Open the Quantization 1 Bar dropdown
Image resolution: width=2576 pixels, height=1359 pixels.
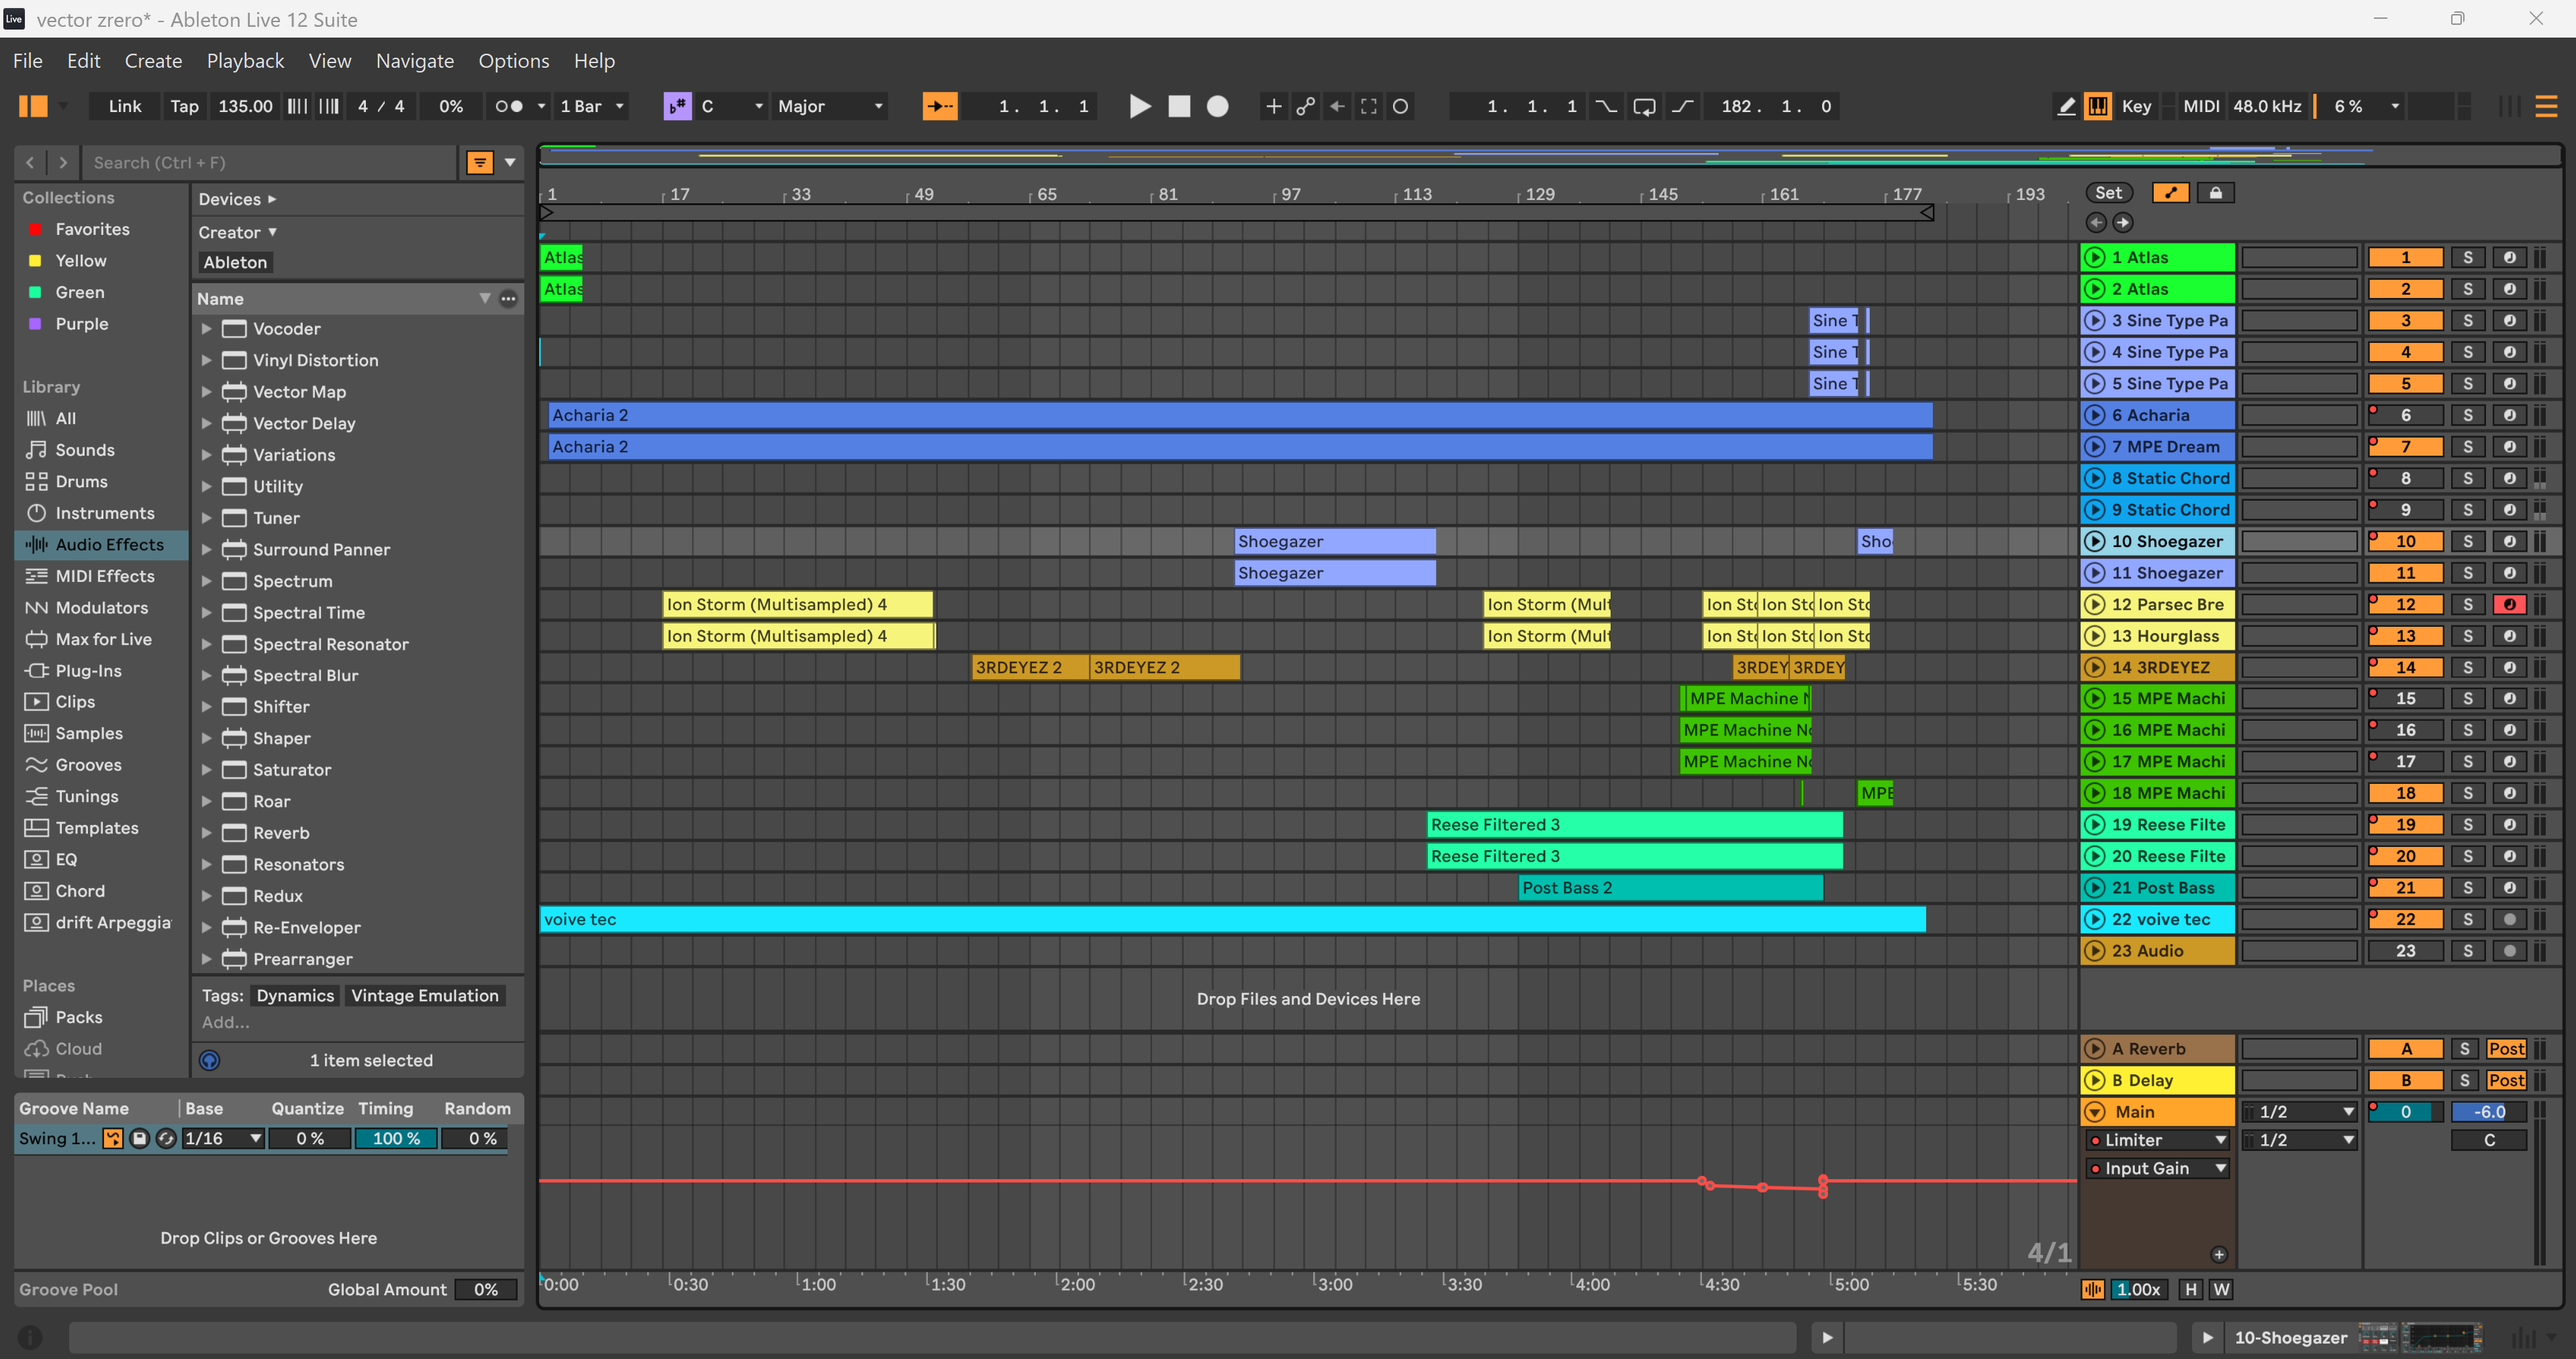point(592,106)
